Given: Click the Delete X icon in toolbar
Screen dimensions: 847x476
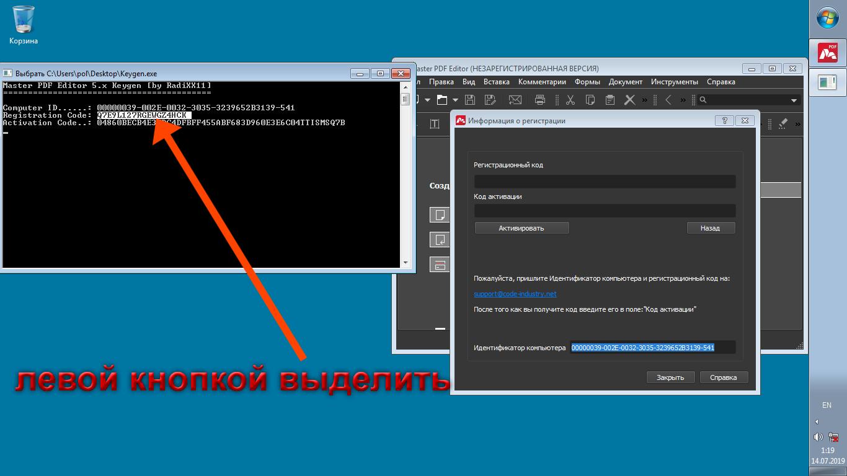Looking at the screenshot, I should click(630, 100).
